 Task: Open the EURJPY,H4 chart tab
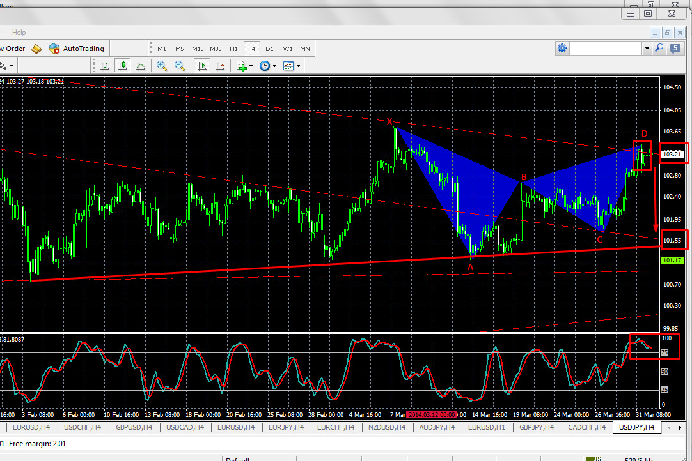(x=286, y=427)
